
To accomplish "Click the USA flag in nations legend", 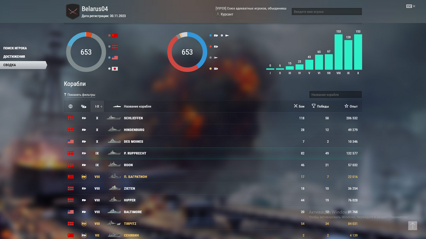I will [x=115, y=57].
